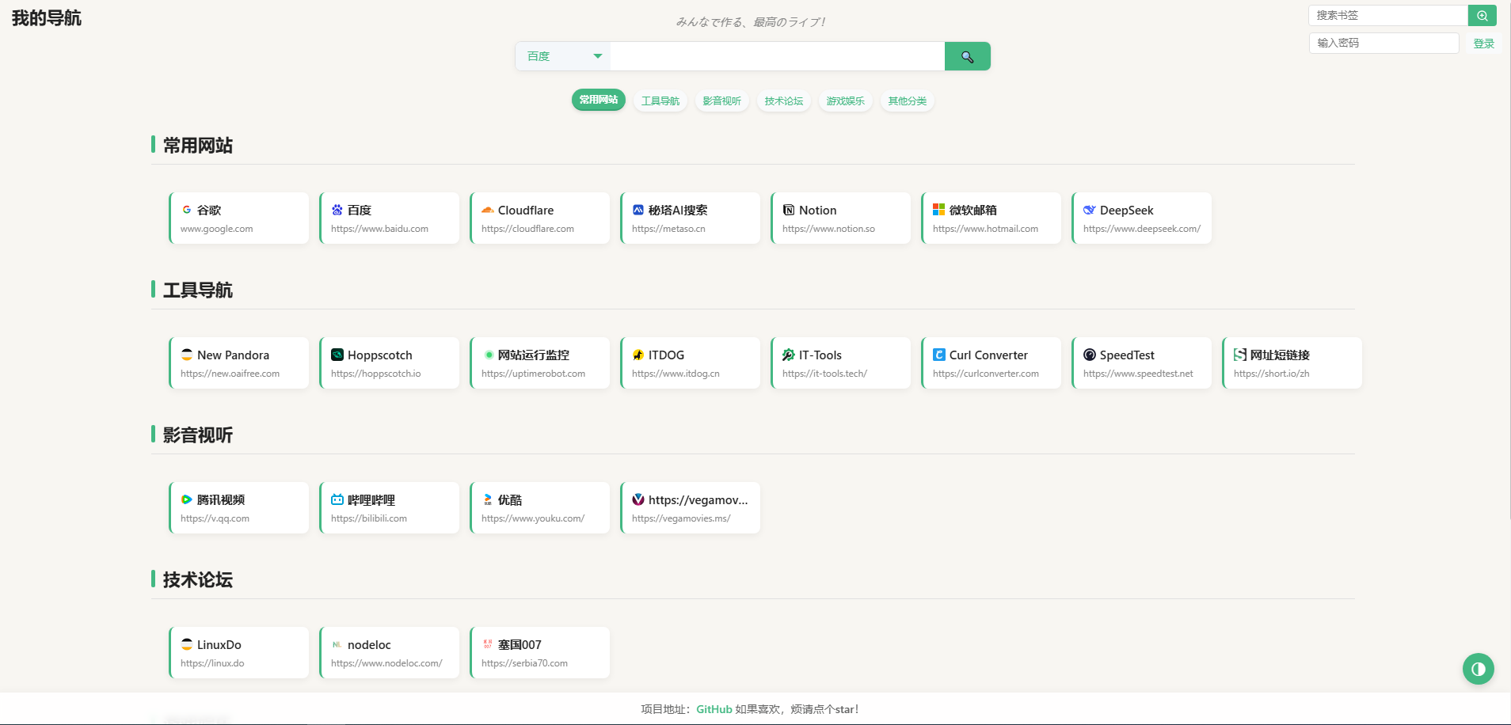This screenshot has width=1511, height=725.
Task: Click the Cloudflare cloud icon
Action: [488, 210]
